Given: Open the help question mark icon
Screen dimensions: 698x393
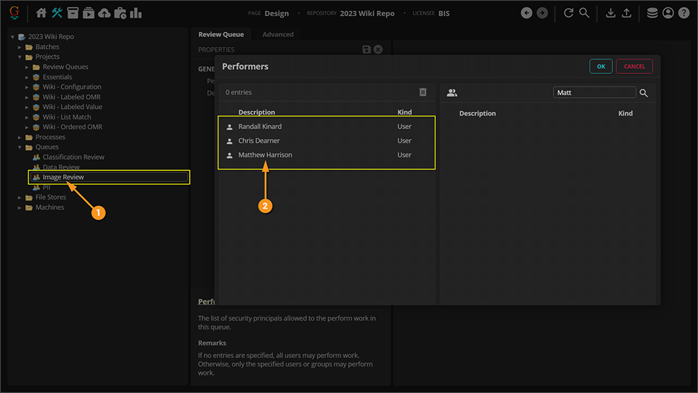Looking at the screenshot, I should coord(683,13).
